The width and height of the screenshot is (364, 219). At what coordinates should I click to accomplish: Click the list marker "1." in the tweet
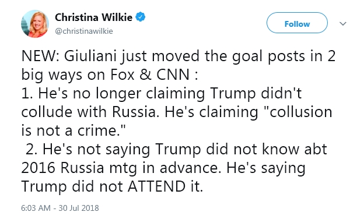point(27,94)
